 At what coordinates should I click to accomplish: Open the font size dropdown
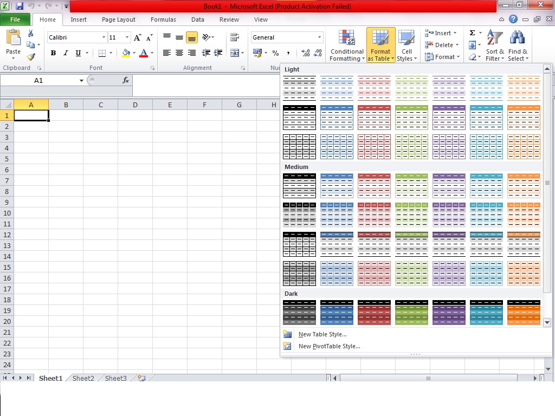(x=127, y=37)
